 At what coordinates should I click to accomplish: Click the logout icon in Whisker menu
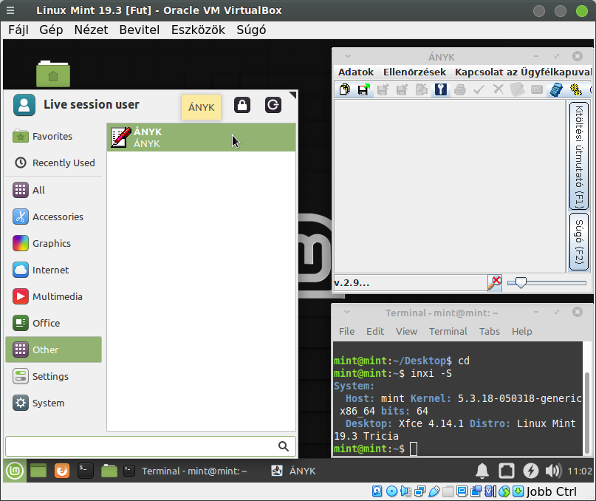[273, 105]
